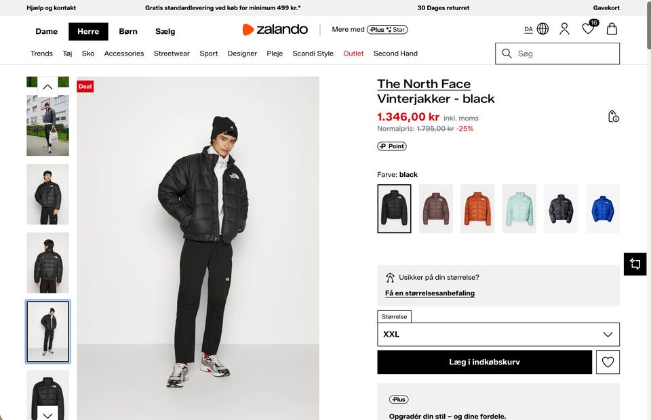Click the price info tag icon
This screenshot has width=651, height=420.
613,117
